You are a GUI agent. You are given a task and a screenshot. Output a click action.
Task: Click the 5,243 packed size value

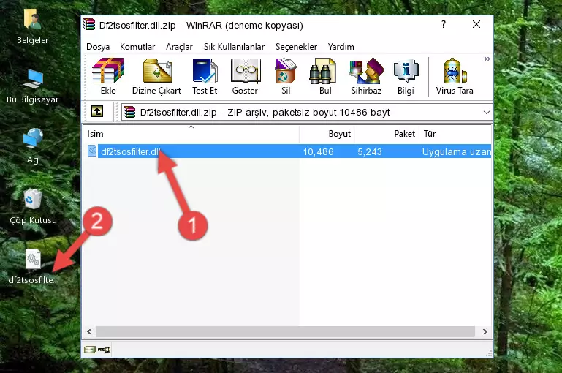370,151
